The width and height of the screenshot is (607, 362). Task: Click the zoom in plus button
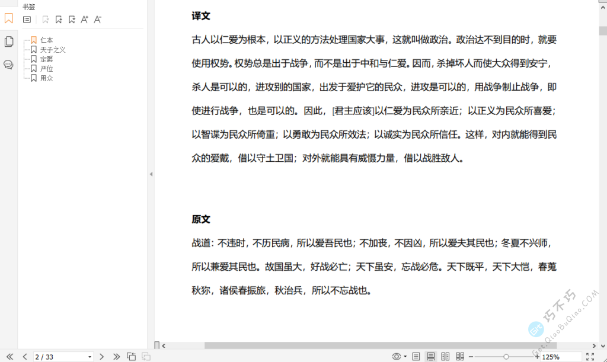(x=537, y=357)
